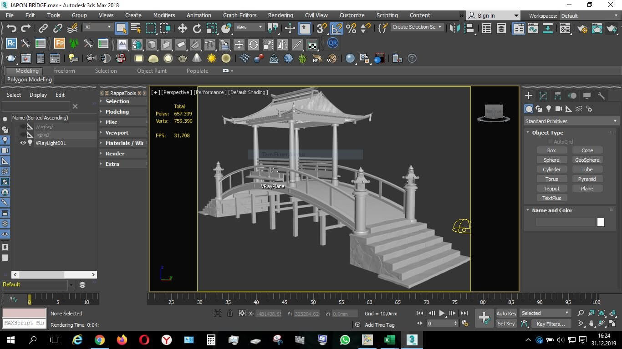Go to End of animation
Image resolution: width=622 pixels, height=349 pixels.
click(x=464, y=313)
